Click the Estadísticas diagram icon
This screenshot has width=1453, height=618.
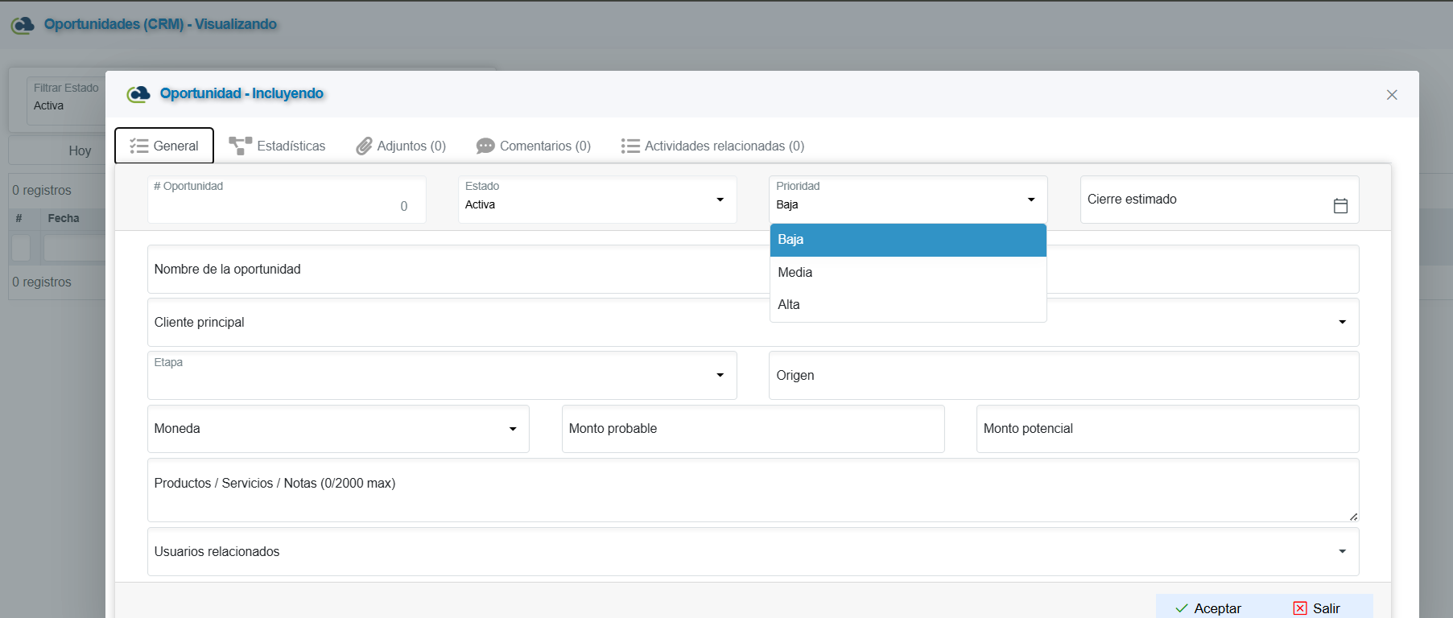pos(240,146)
